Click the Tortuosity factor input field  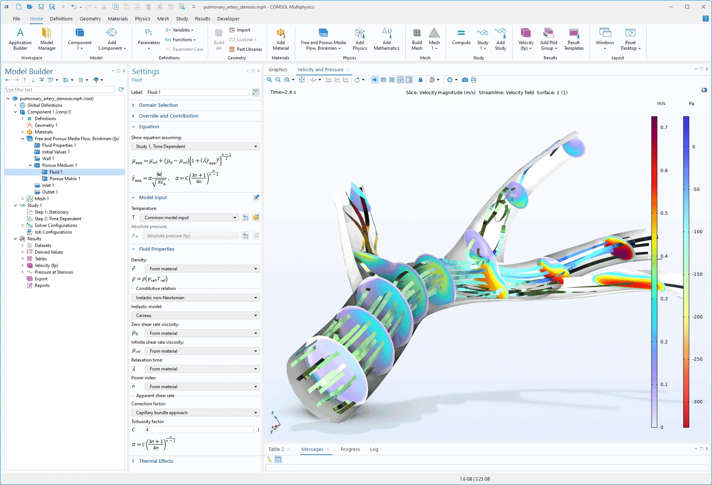[199, 430]
